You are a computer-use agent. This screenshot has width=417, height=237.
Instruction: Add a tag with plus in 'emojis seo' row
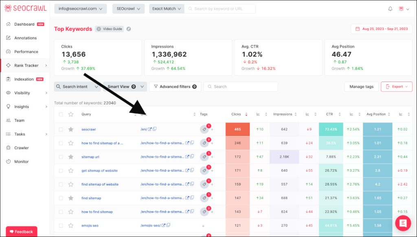click(203, 226)
